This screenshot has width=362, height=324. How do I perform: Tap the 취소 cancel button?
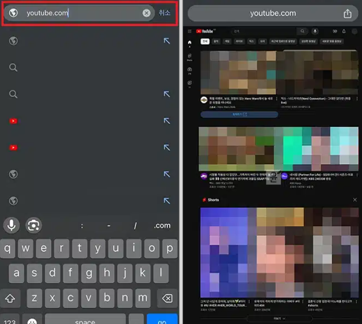point(165,13)
